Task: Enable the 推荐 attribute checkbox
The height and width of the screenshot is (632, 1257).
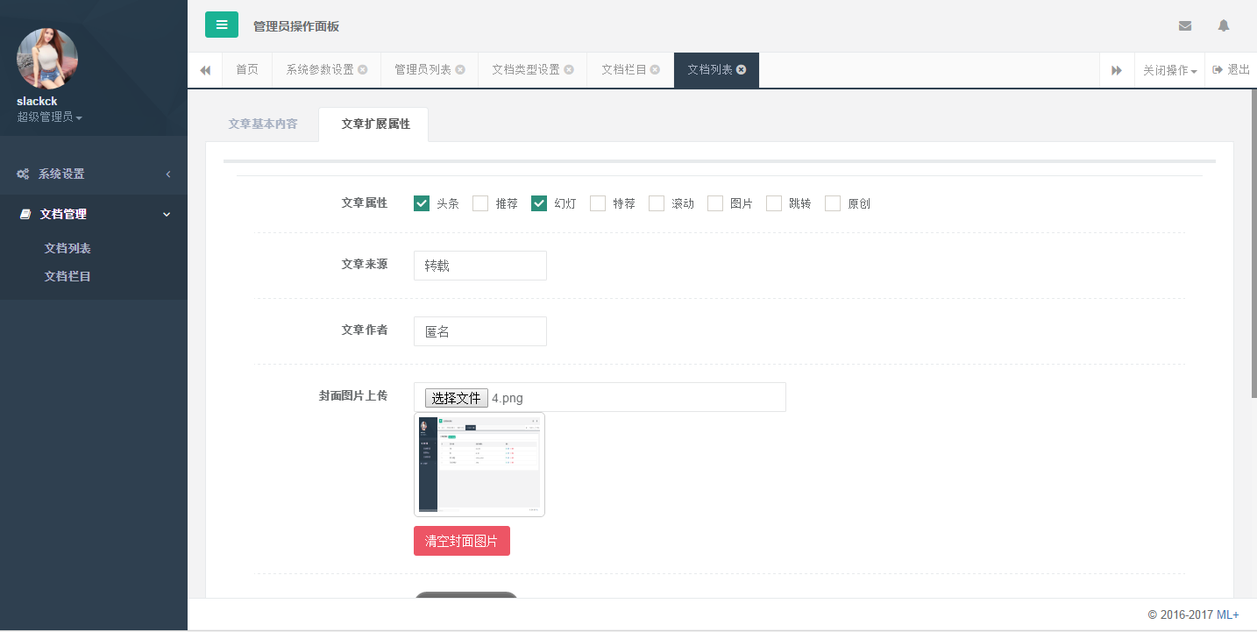Action: click(480, 203)
